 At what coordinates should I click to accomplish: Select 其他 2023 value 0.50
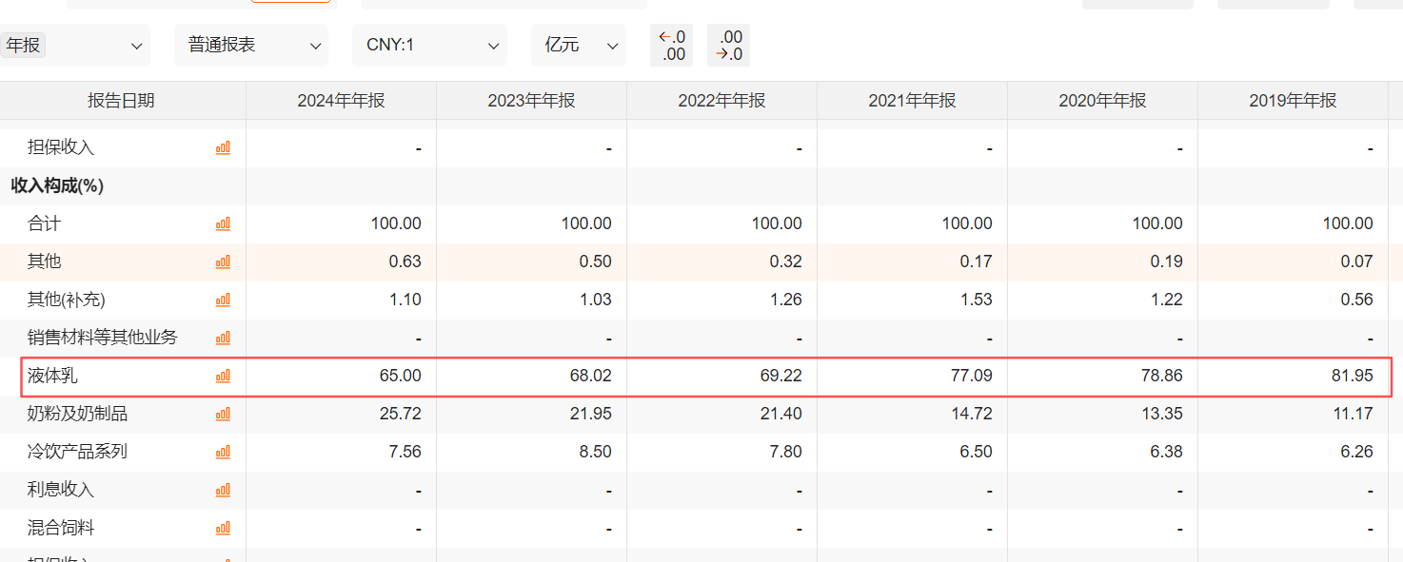click(595, 262)
